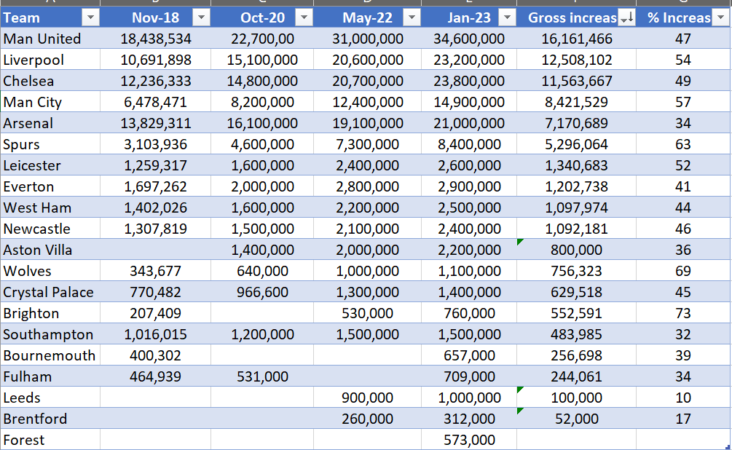Select Fulham's Oct-20 value 531,000
The width and height of the screenshot is (732, 450).
(262, 376)
